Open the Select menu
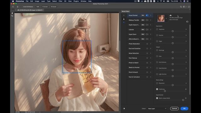The height and width of the screenshot is (113, 201). click(54, 1)
